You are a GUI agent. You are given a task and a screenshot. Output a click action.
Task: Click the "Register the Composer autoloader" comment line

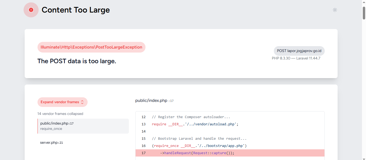click(191, 117)
